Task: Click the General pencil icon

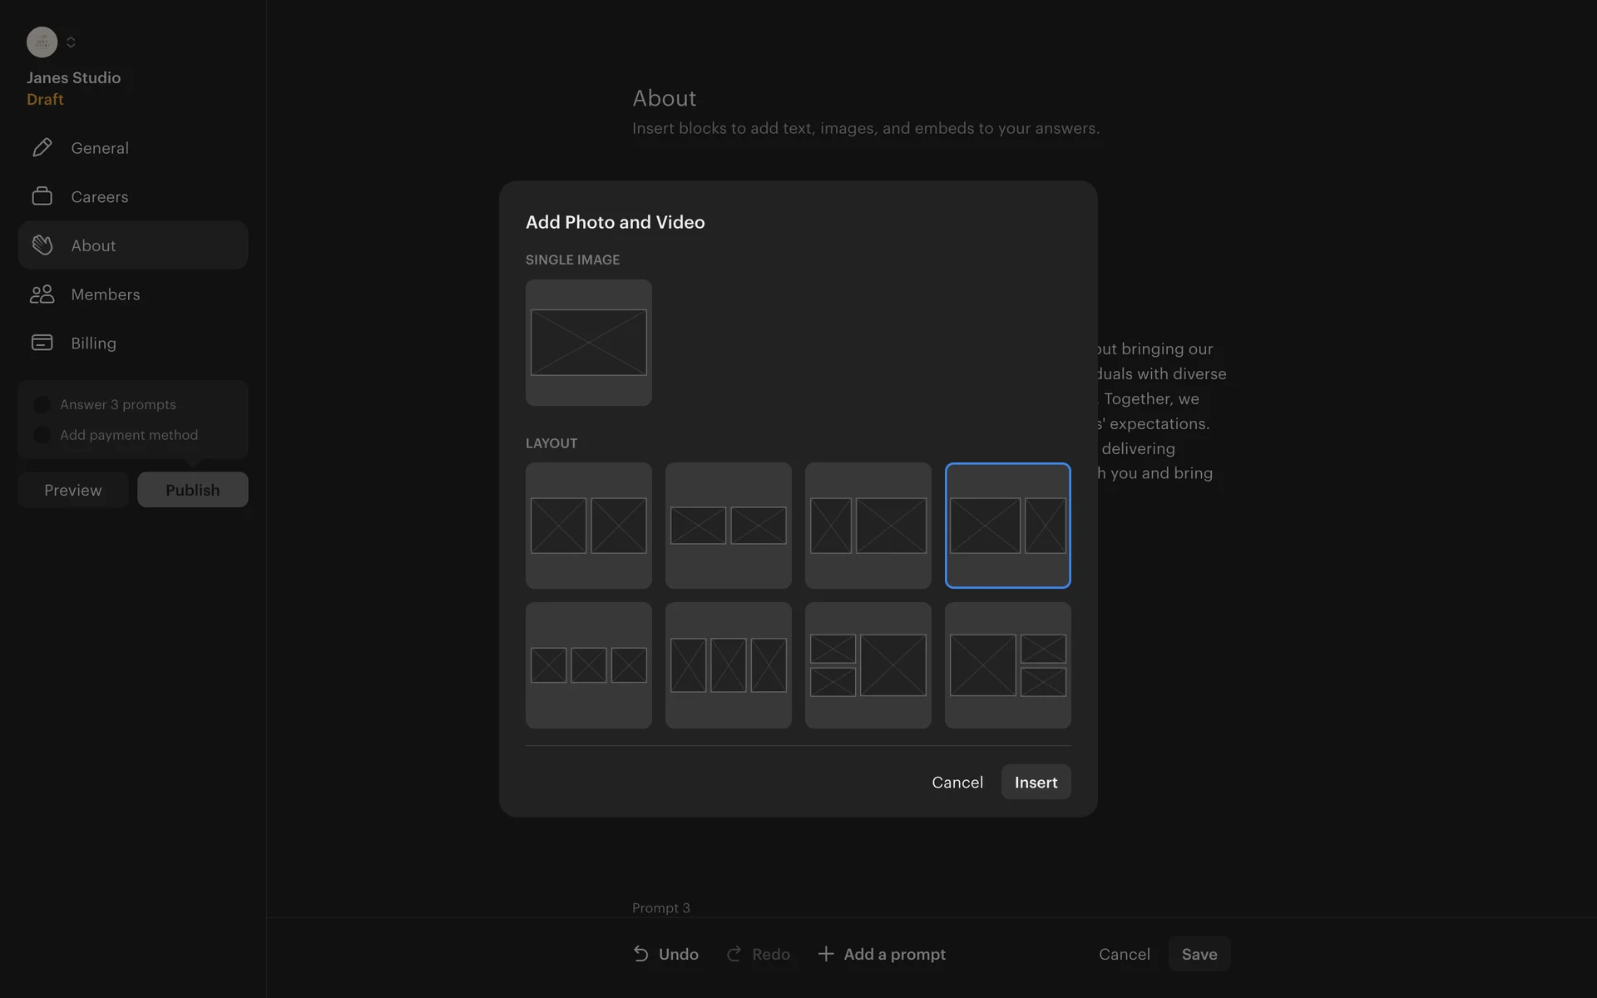Action: (x=42, y=148)
